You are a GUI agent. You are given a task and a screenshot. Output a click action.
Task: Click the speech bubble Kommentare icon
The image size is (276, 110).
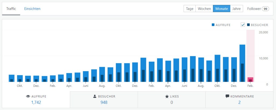tap(227, 96)
